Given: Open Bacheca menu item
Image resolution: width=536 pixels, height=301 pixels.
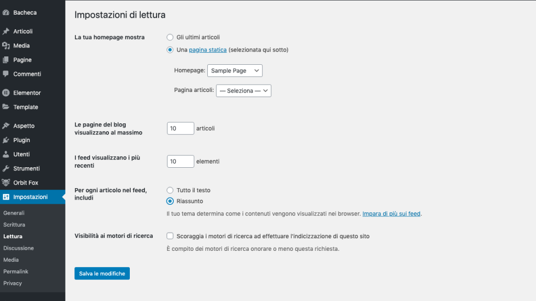Looking at the screenshot, I should pyautogui.click(x=32, y=13).
